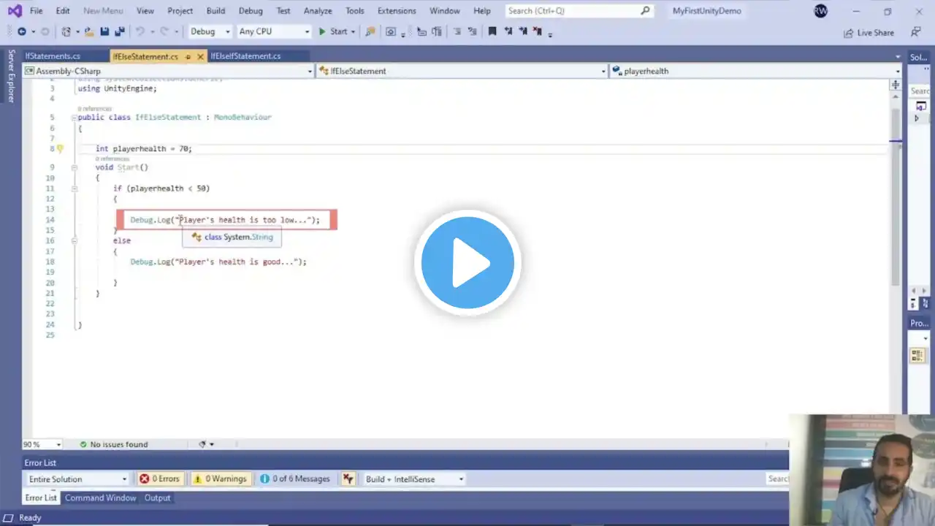
Task: Toggle the Error List clear-filter funnel icon
Action: (348, 479)
